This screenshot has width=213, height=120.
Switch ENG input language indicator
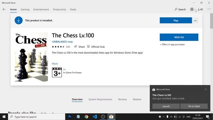pos(188,117)
